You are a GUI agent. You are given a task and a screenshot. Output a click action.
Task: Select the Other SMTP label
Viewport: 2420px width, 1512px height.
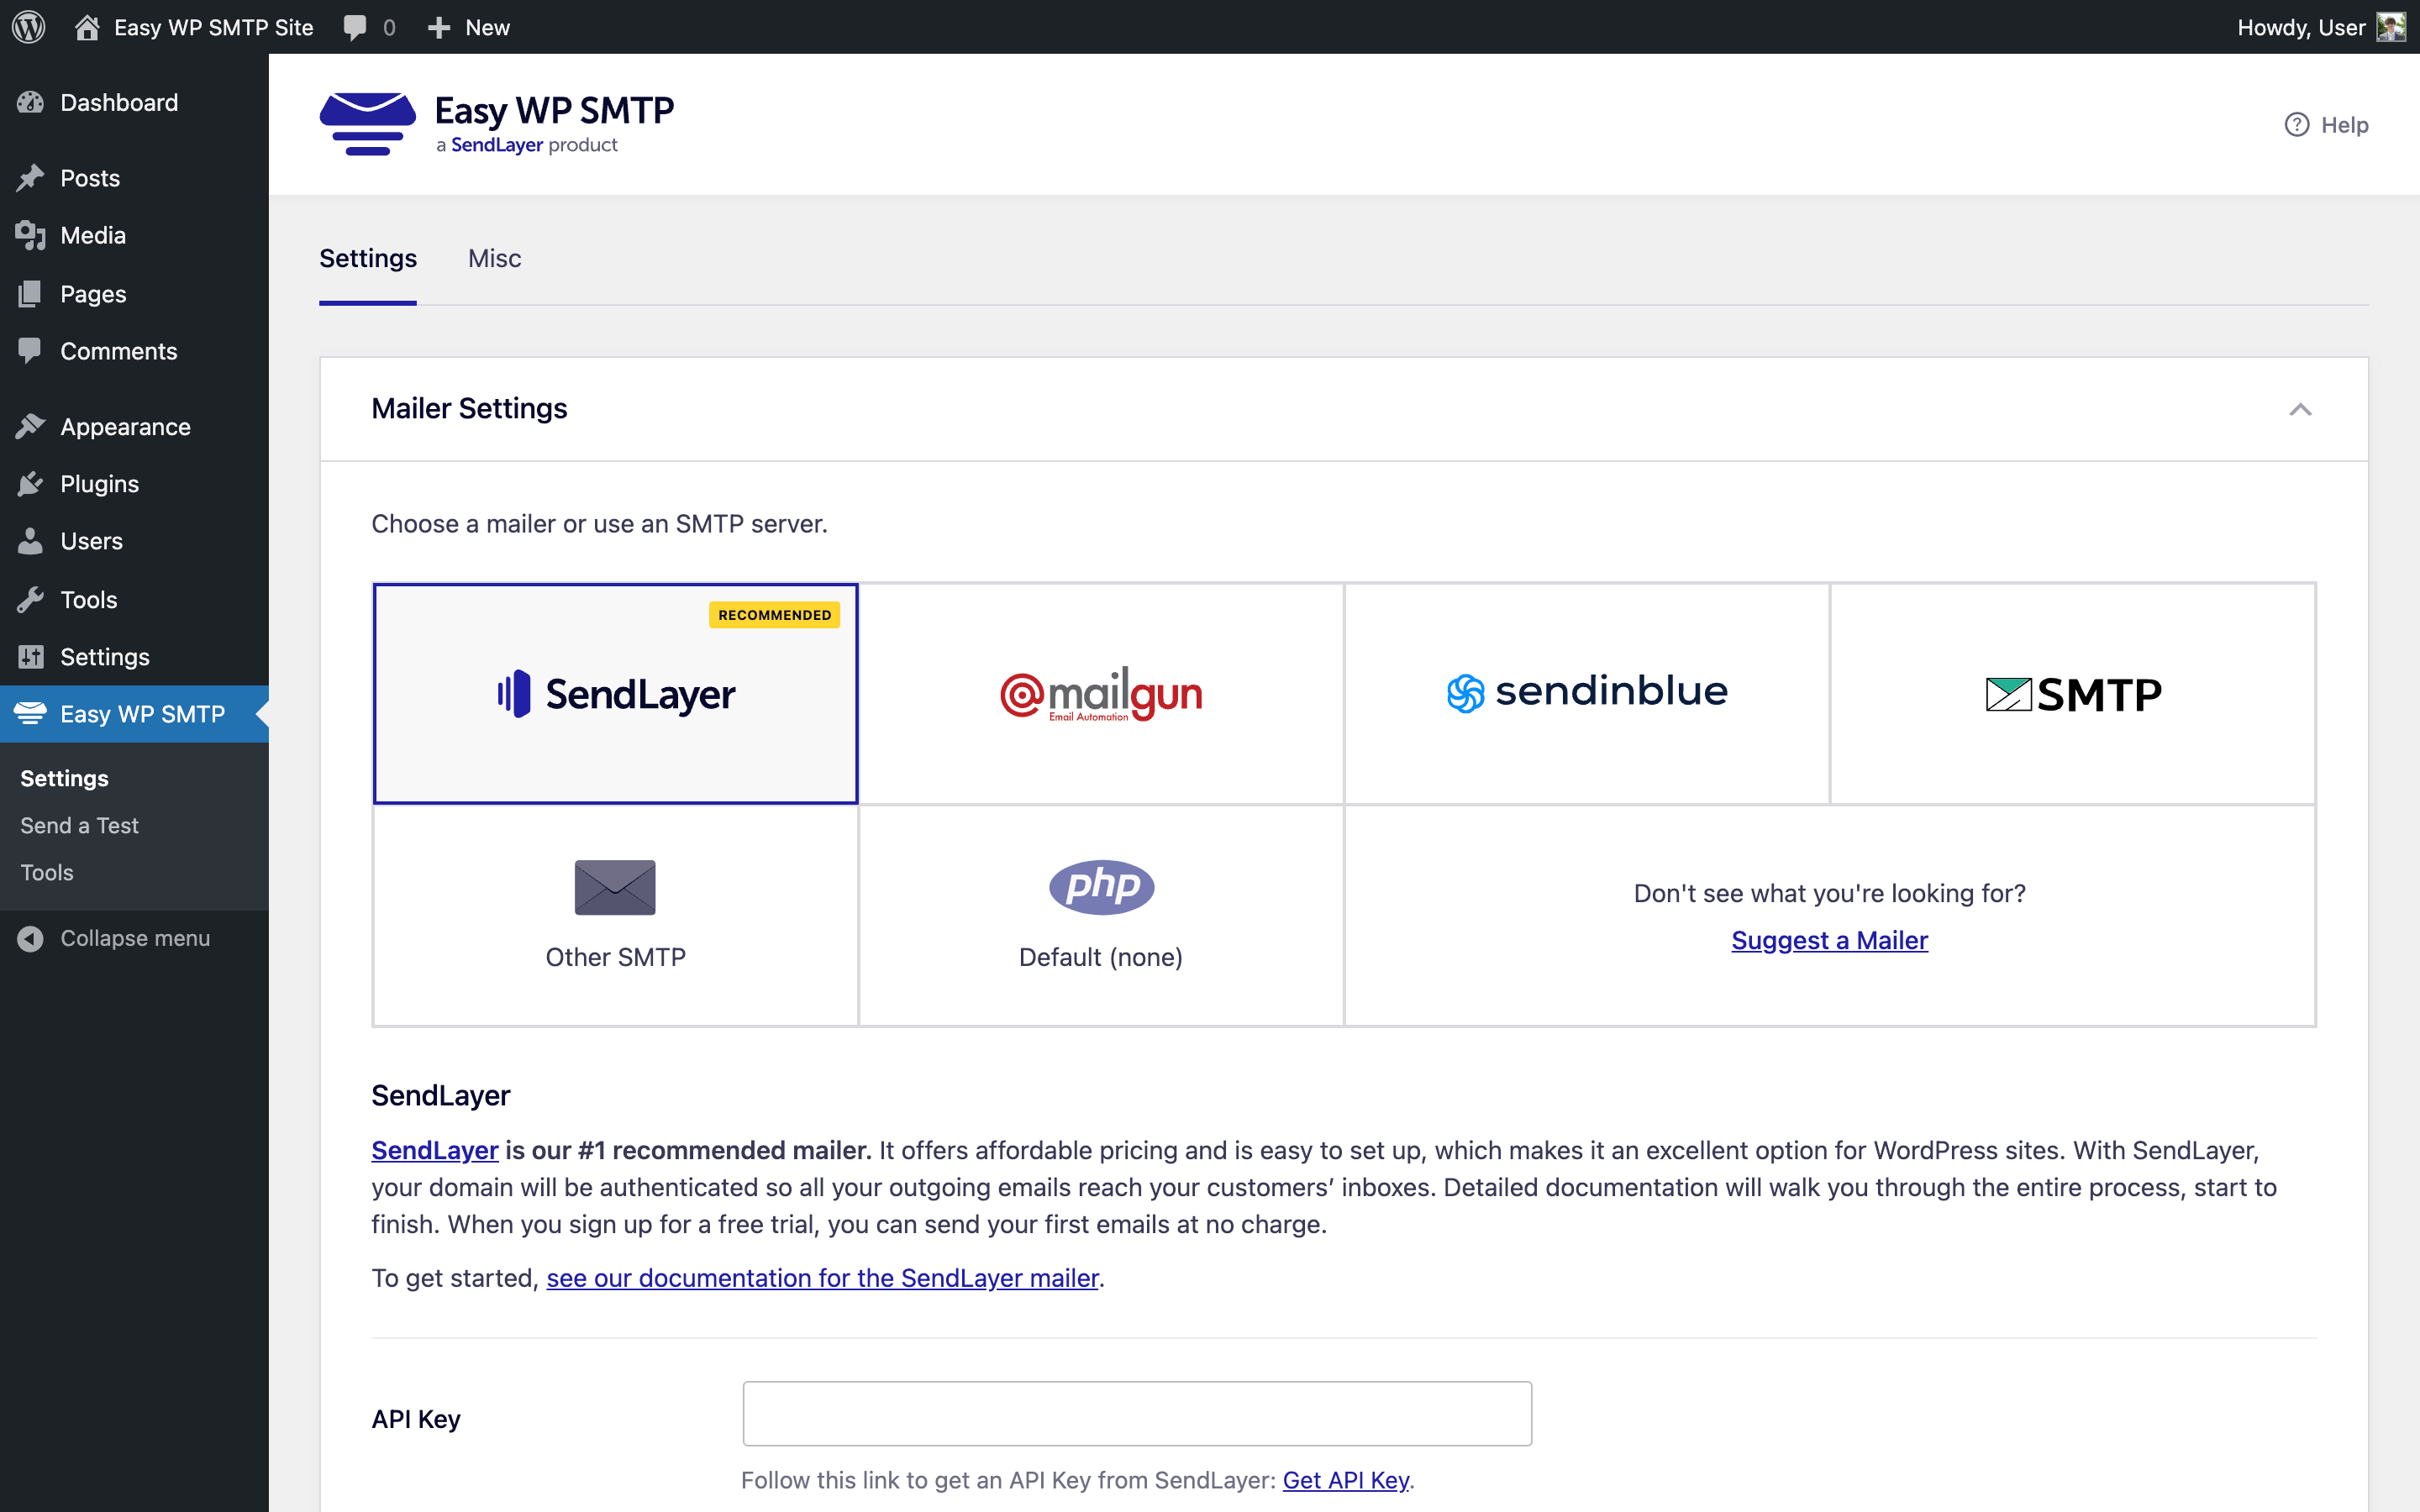616,957
